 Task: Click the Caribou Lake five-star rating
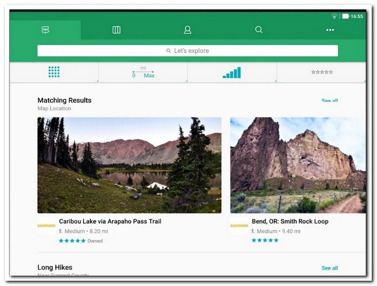pos(72,241)
